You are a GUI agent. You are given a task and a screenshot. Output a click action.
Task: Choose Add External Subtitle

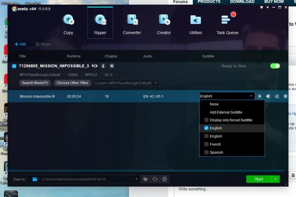226,112
